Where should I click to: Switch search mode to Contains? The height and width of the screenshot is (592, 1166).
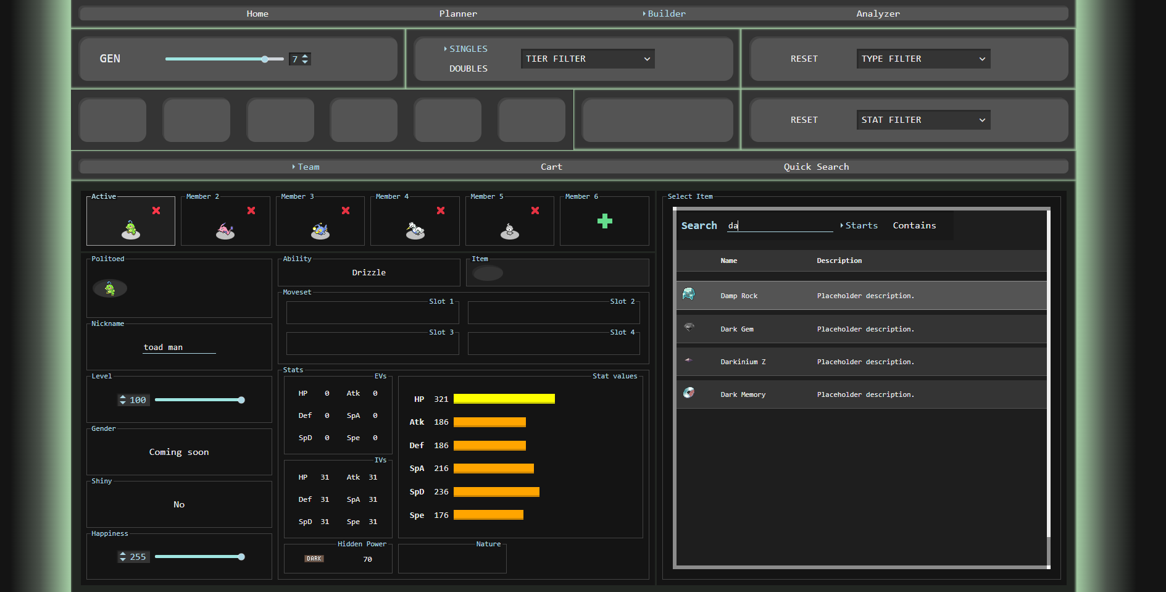914,225
